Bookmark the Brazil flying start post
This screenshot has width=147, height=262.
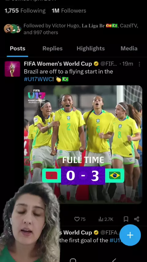click(x=126, y=219)
